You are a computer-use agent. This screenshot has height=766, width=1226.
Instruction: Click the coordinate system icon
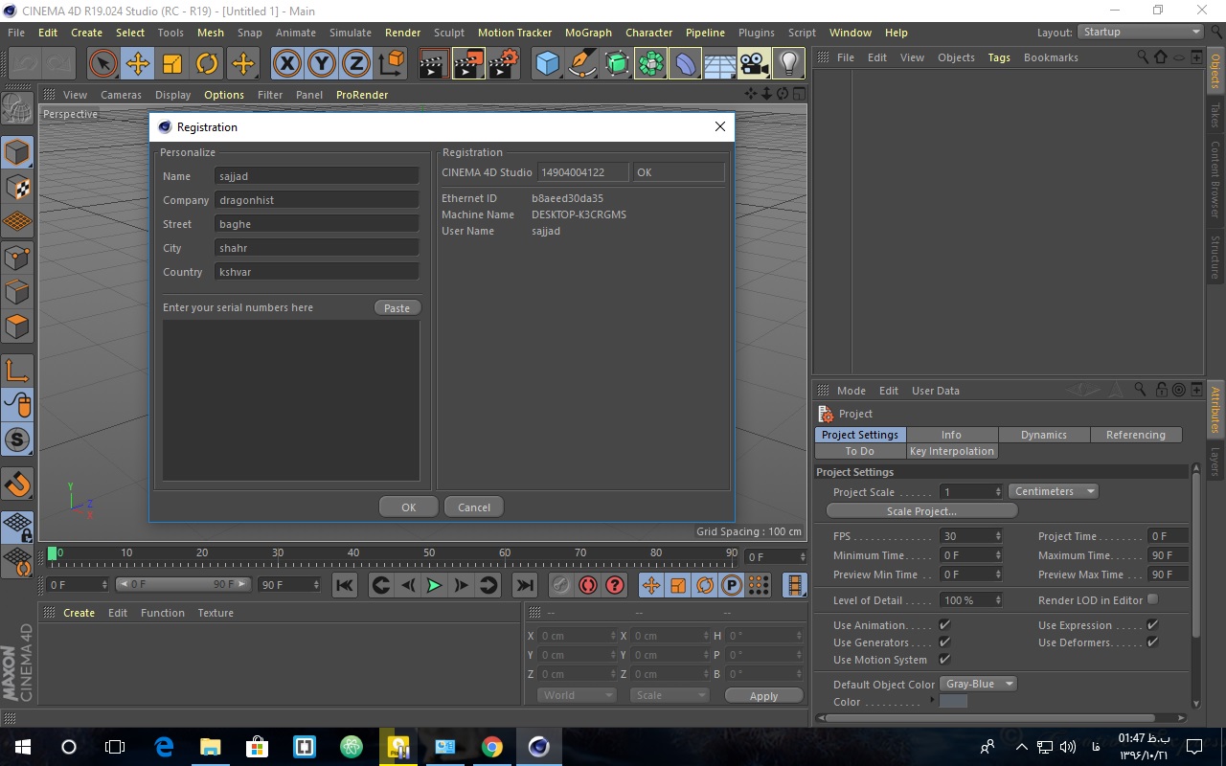tap(392, 64)
